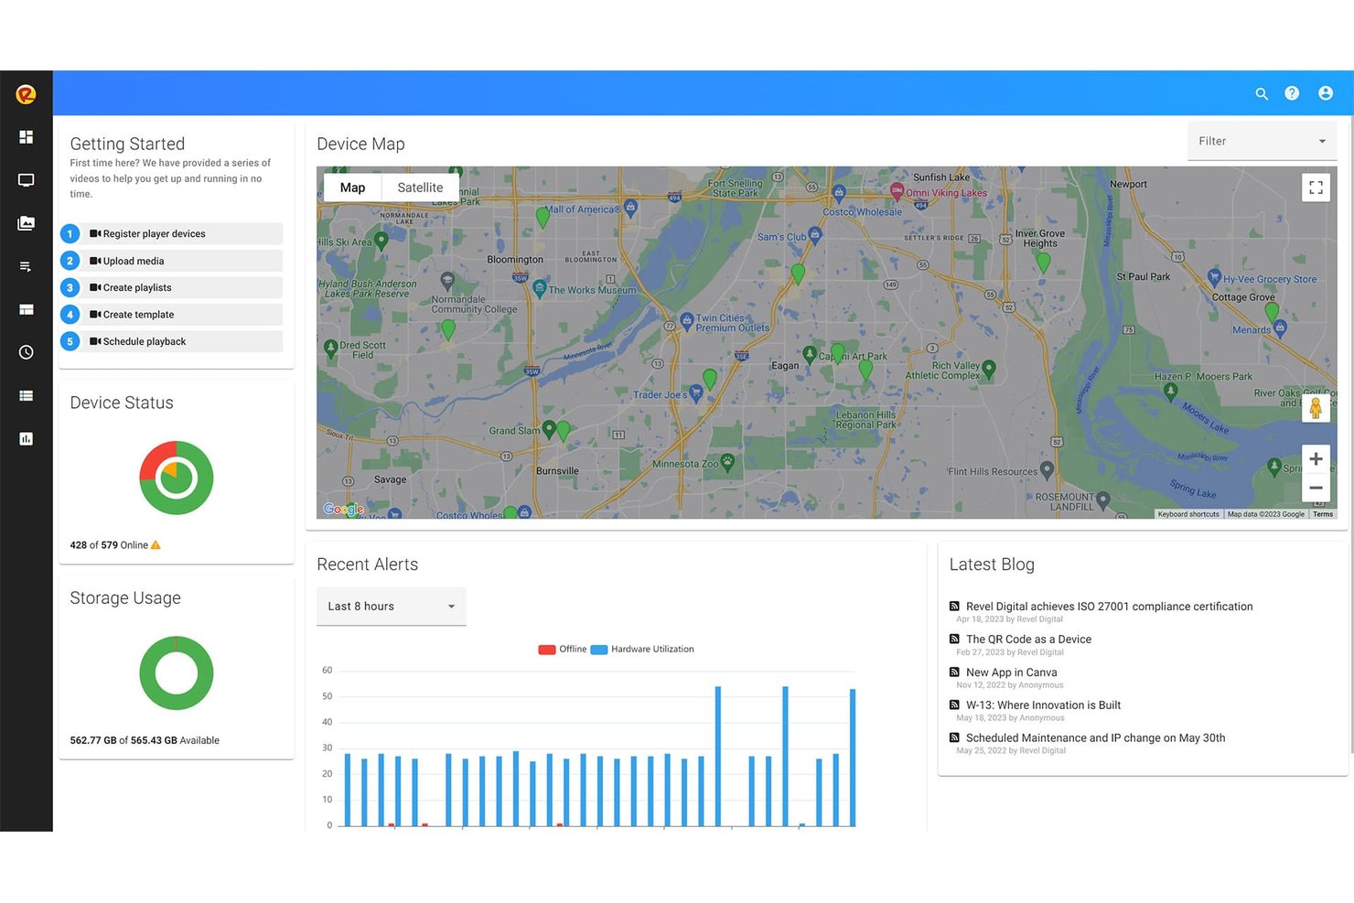Viewport: 1354px width, 903px height.
Task: Open the Scheduled Maintenance and IP change post
Action: 1095,738
